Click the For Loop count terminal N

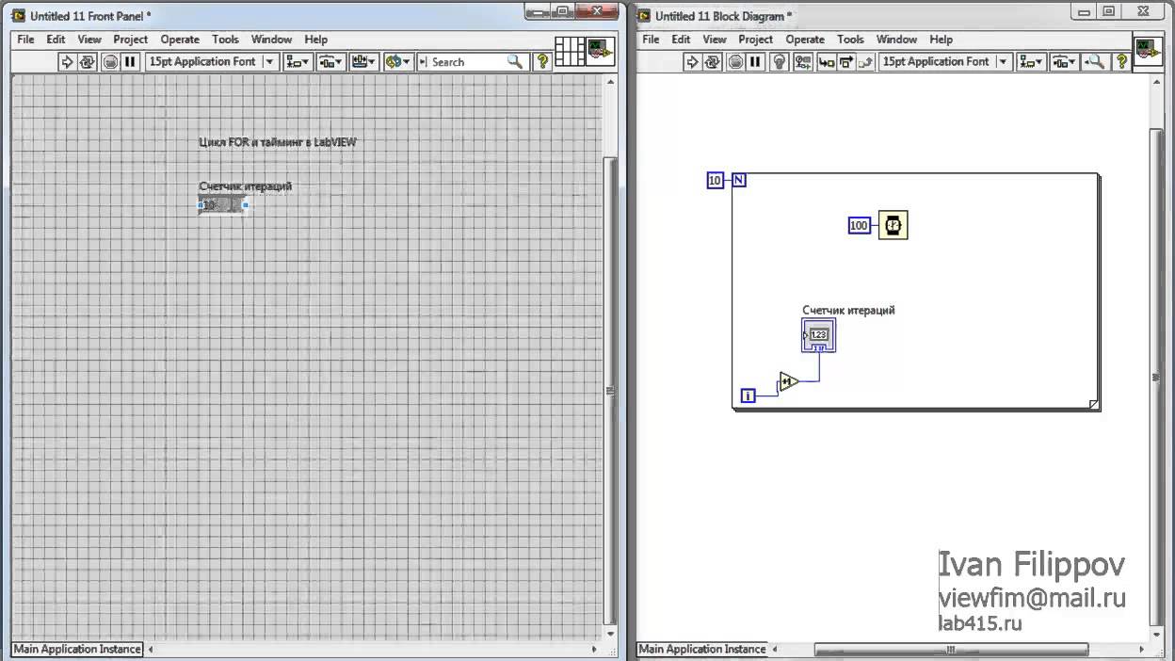[739, 180]
